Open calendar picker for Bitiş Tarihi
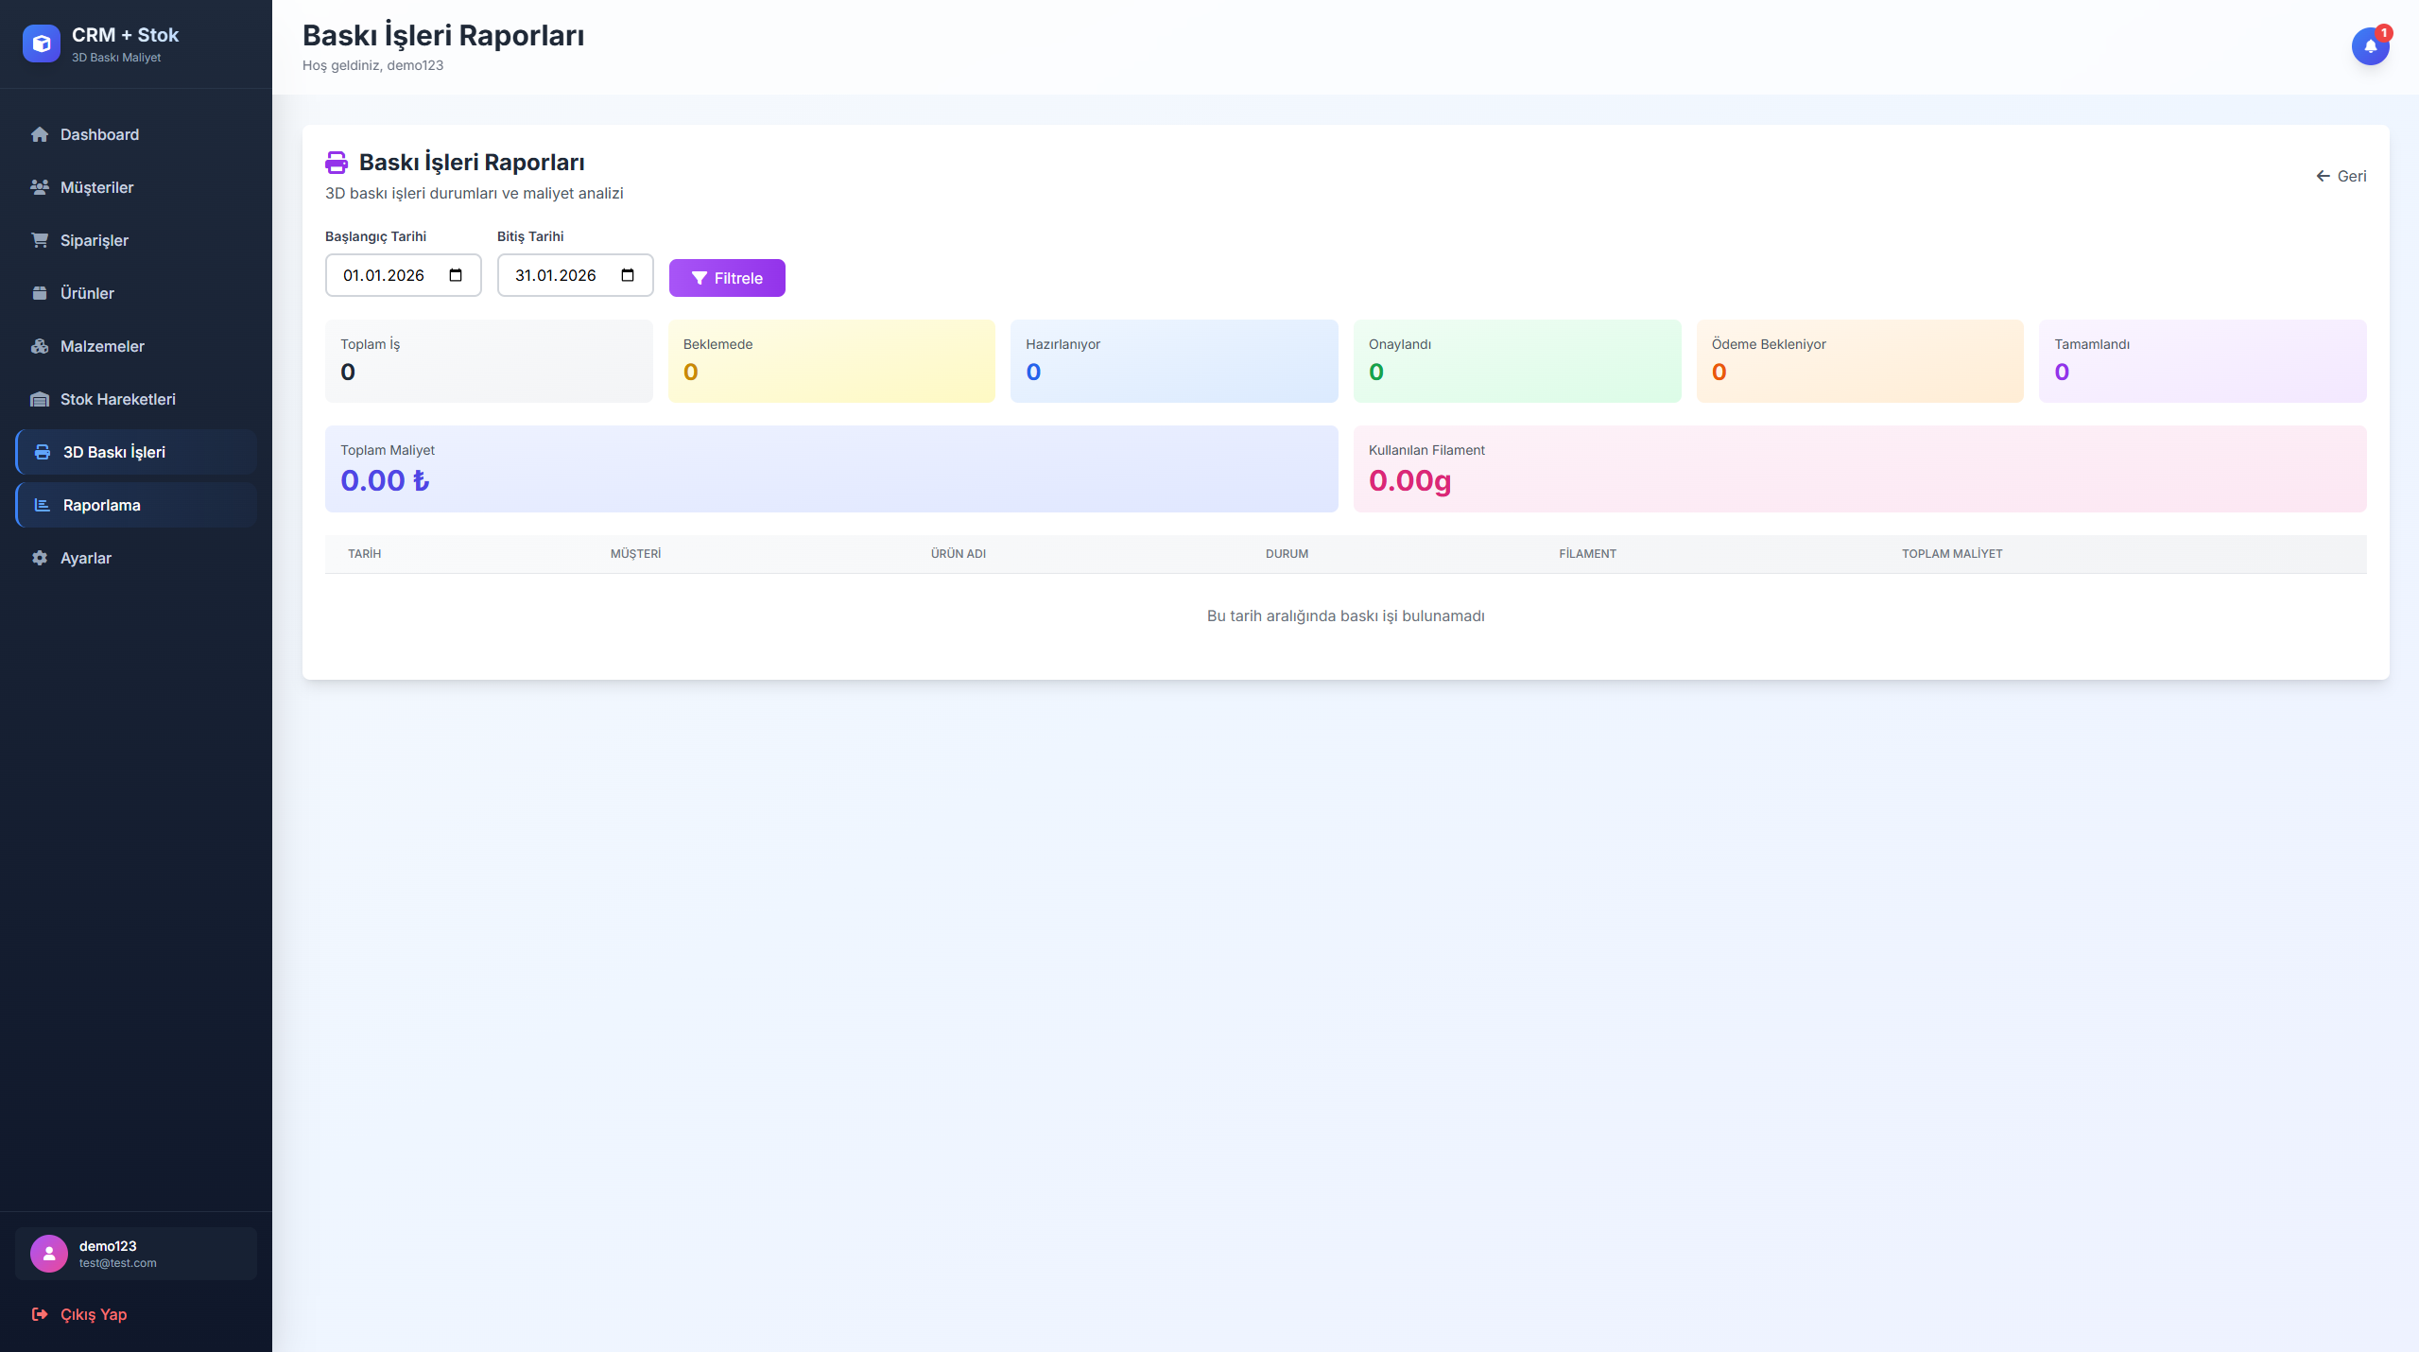 point(628,275)
